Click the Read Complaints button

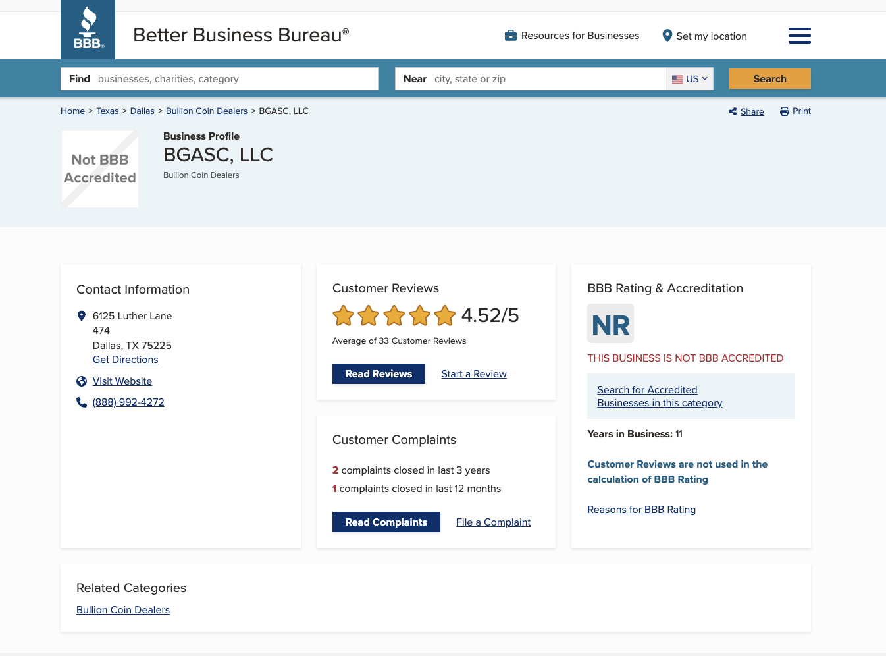tap(386, 522)
